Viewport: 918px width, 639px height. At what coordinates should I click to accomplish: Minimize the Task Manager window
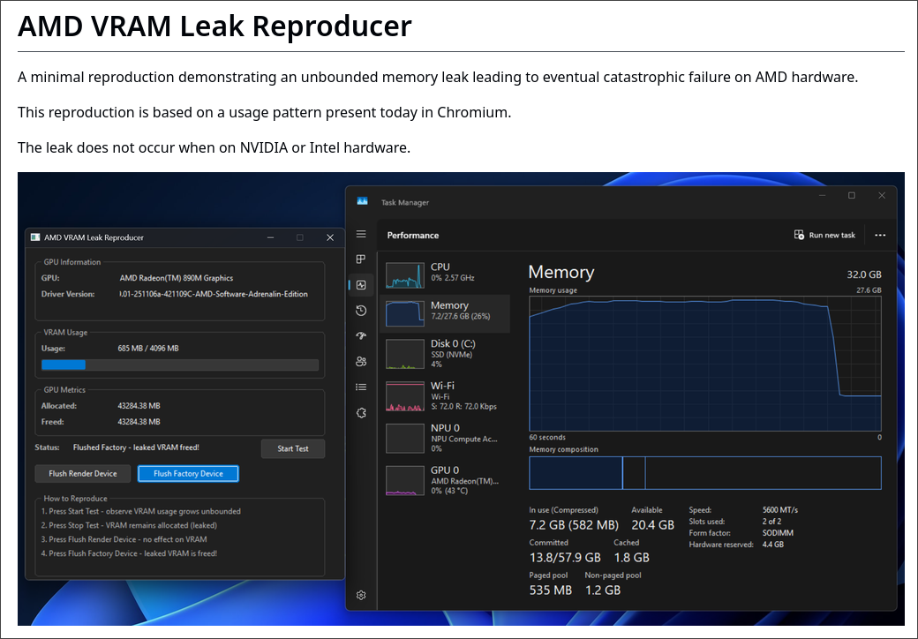coord(822,195)
